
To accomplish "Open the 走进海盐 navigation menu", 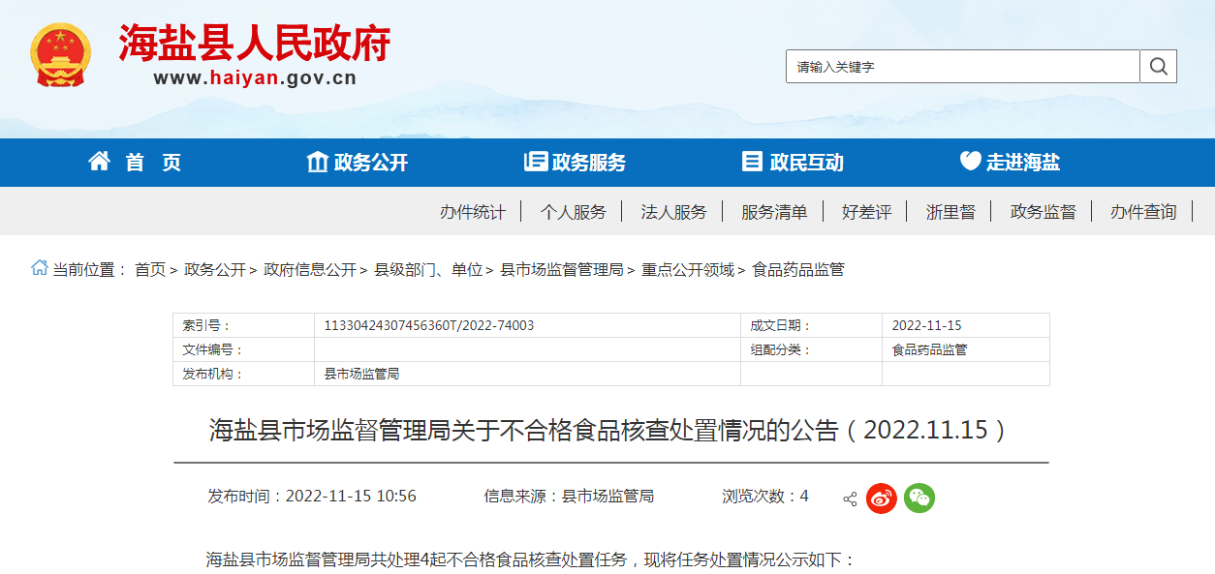I will point(1023,163).
